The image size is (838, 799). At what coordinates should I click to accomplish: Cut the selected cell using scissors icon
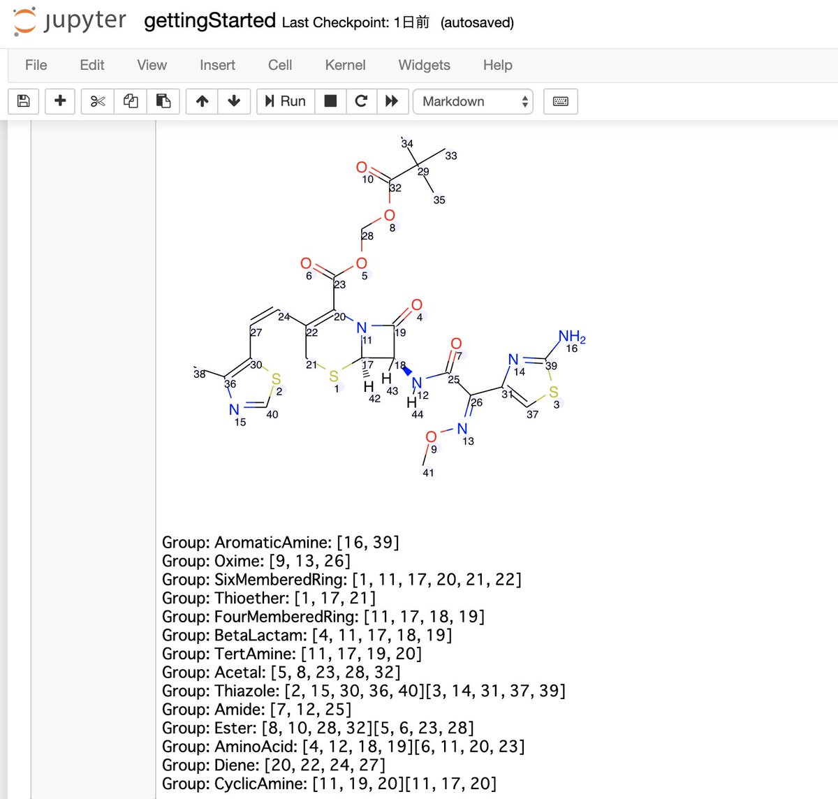point(97,101)
